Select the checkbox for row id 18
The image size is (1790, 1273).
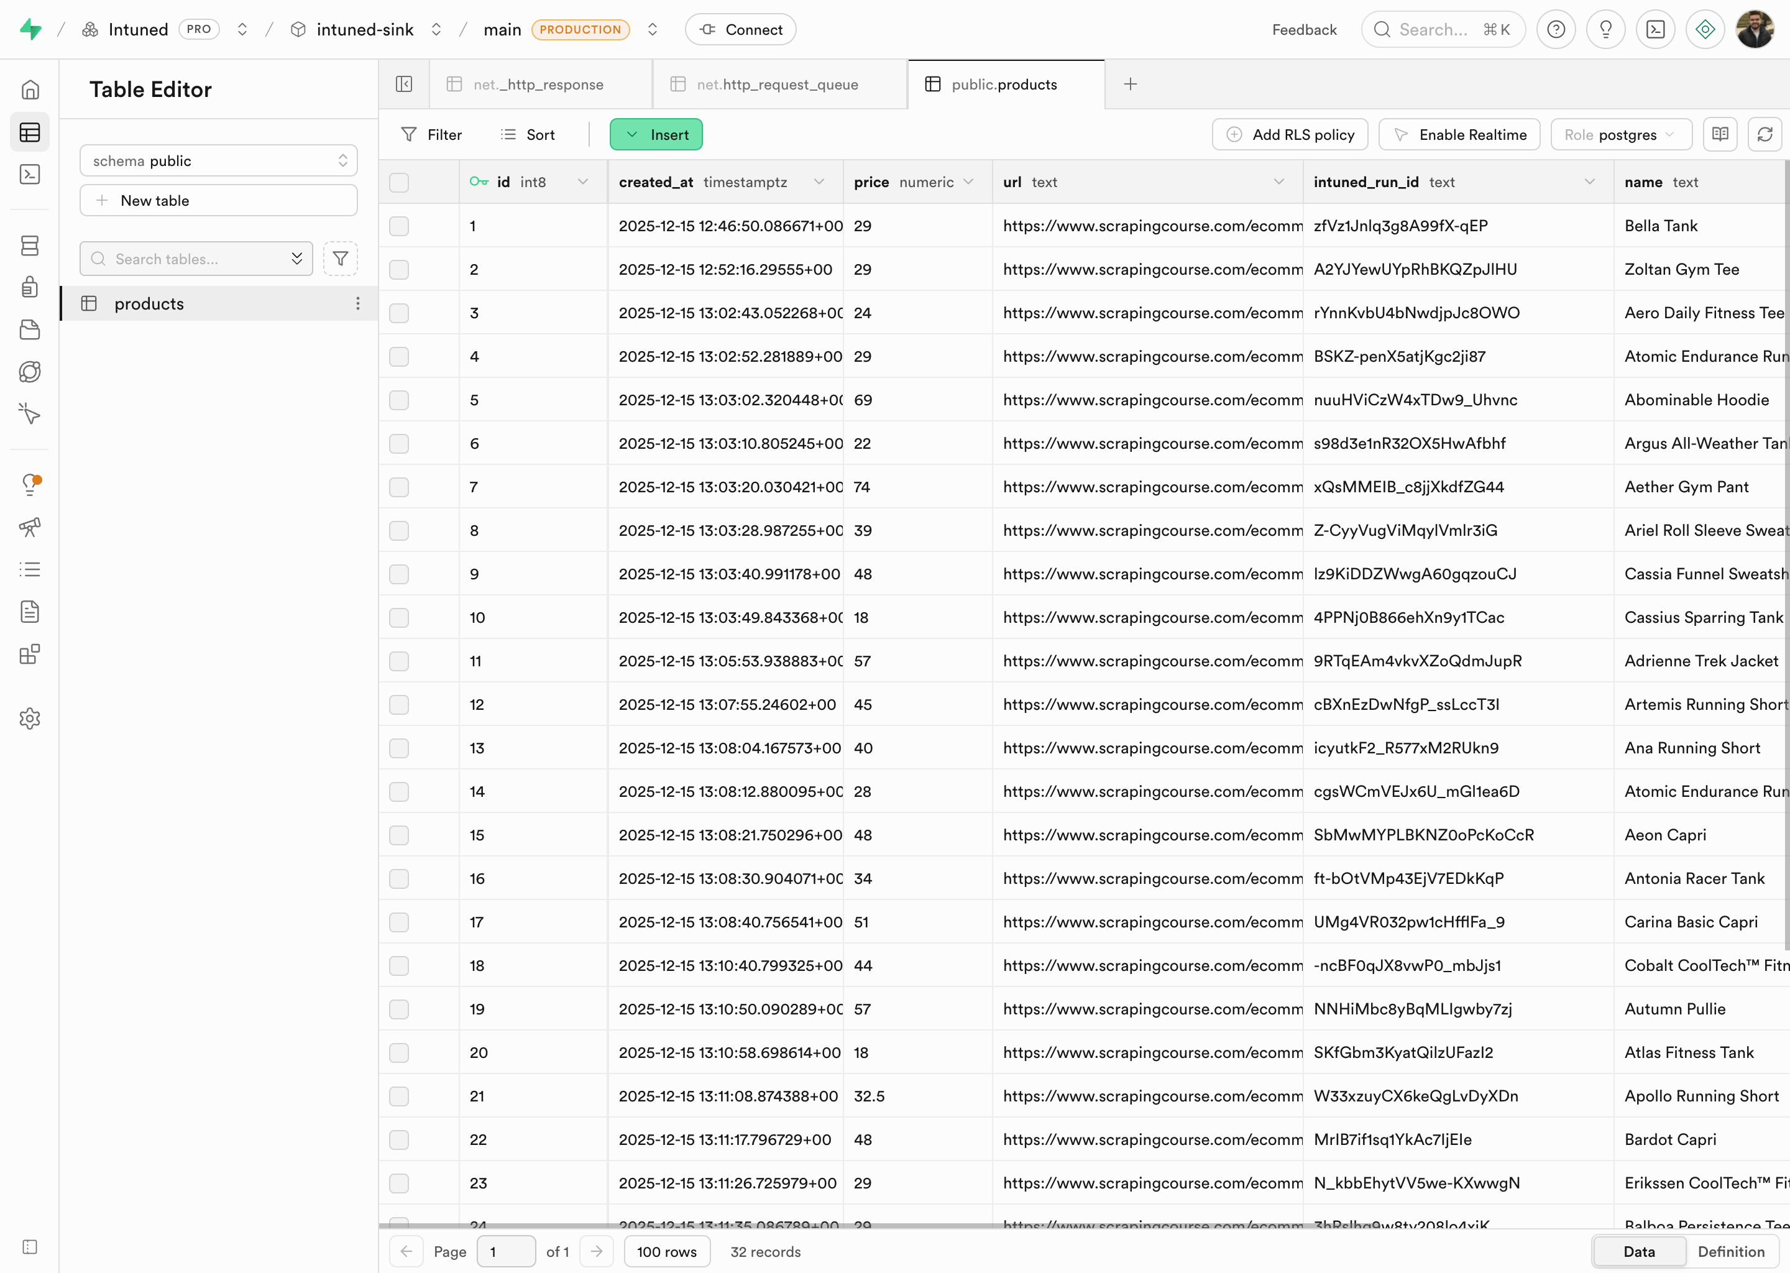pos(399,966)
